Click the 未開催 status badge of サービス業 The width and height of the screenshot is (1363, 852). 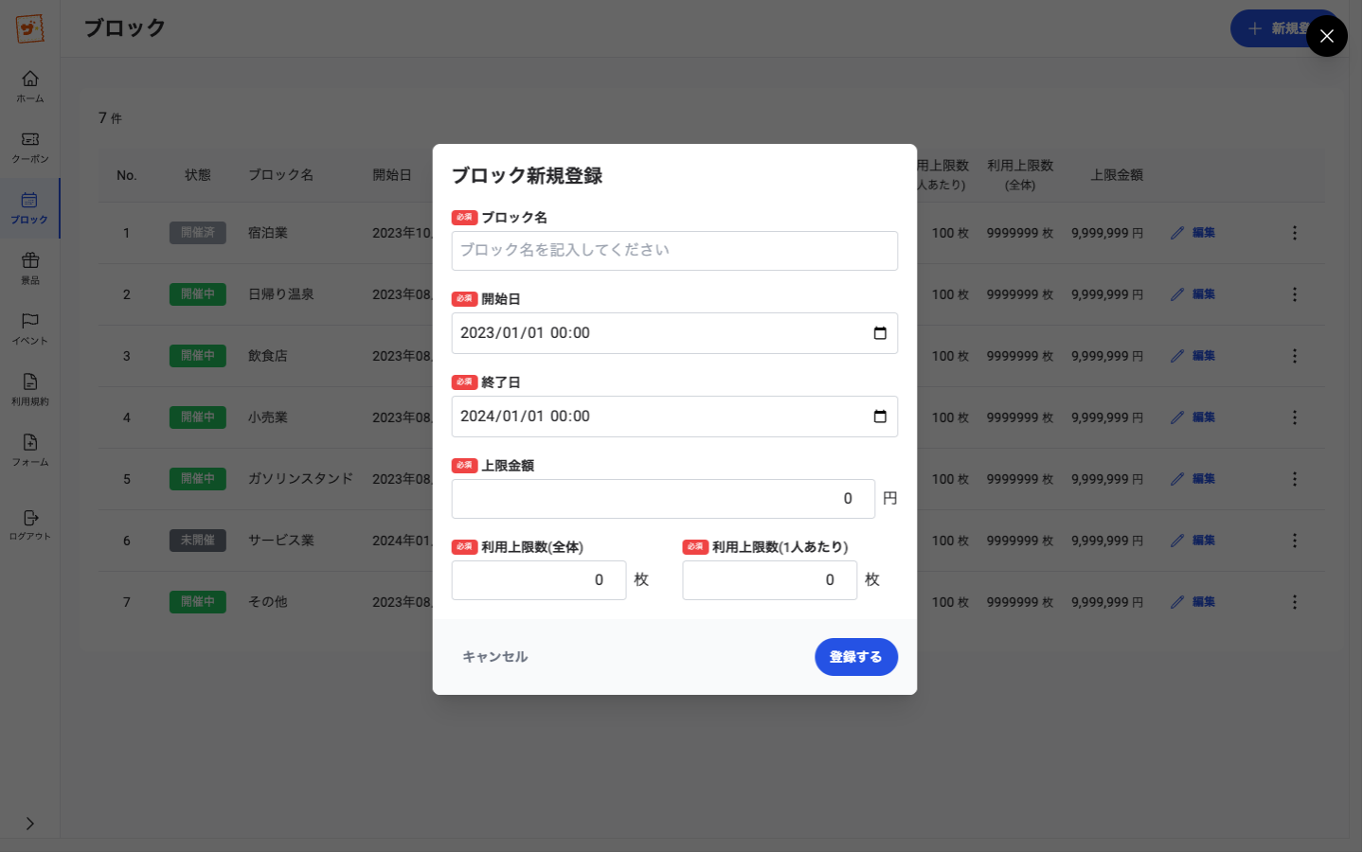pos(198,541)
